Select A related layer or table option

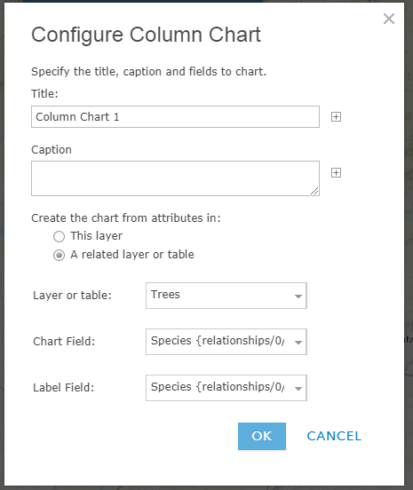tap(59, 255)
